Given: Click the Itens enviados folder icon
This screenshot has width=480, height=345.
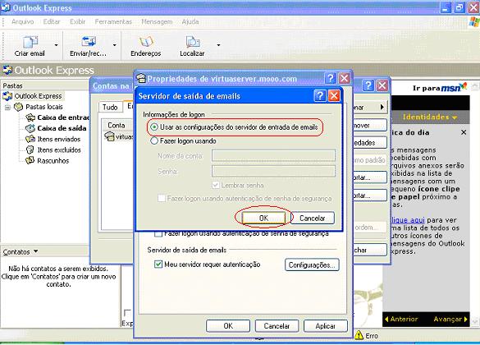Looking at the screenshot, I should coord(30,139).
